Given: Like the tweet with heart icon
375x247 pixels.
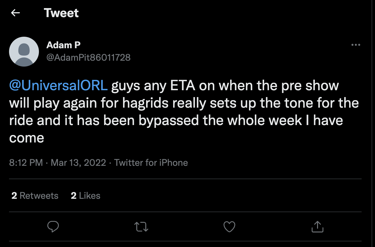Looking at the screenshot, I should coord(230,226).
